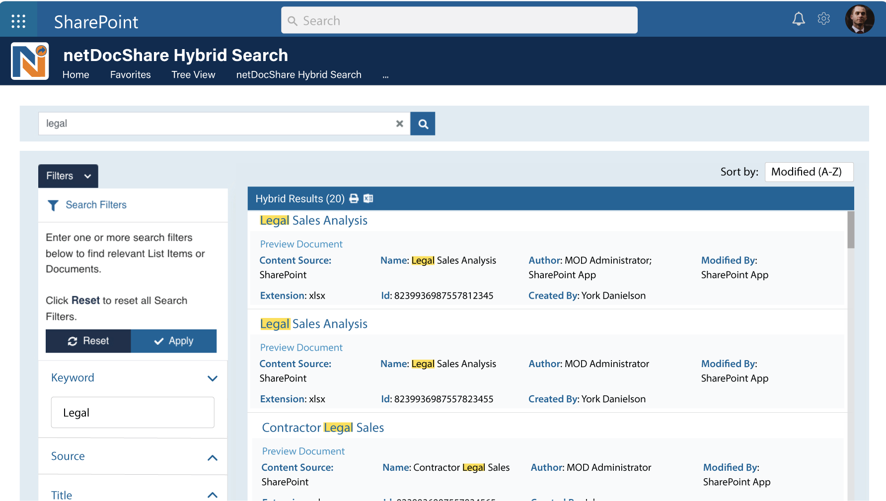Click the Search Filters funnel icon
This screenshot has height=501, width=886.
click(53, 205)
